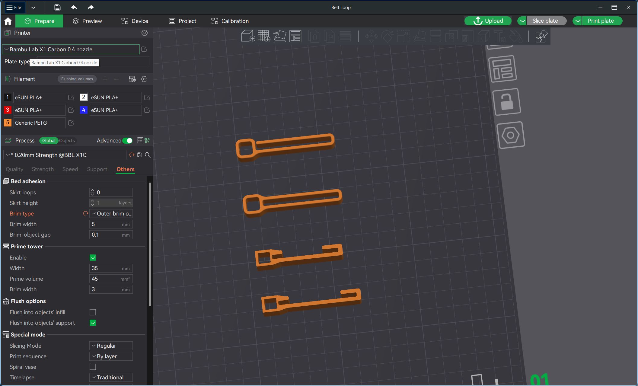Click the plate lock icon

506,102
